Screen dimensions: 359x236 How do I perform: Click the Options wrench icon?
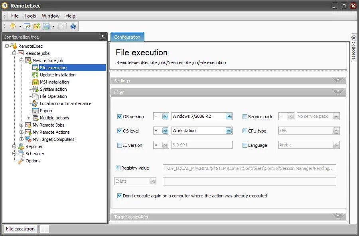coord(21,161)
